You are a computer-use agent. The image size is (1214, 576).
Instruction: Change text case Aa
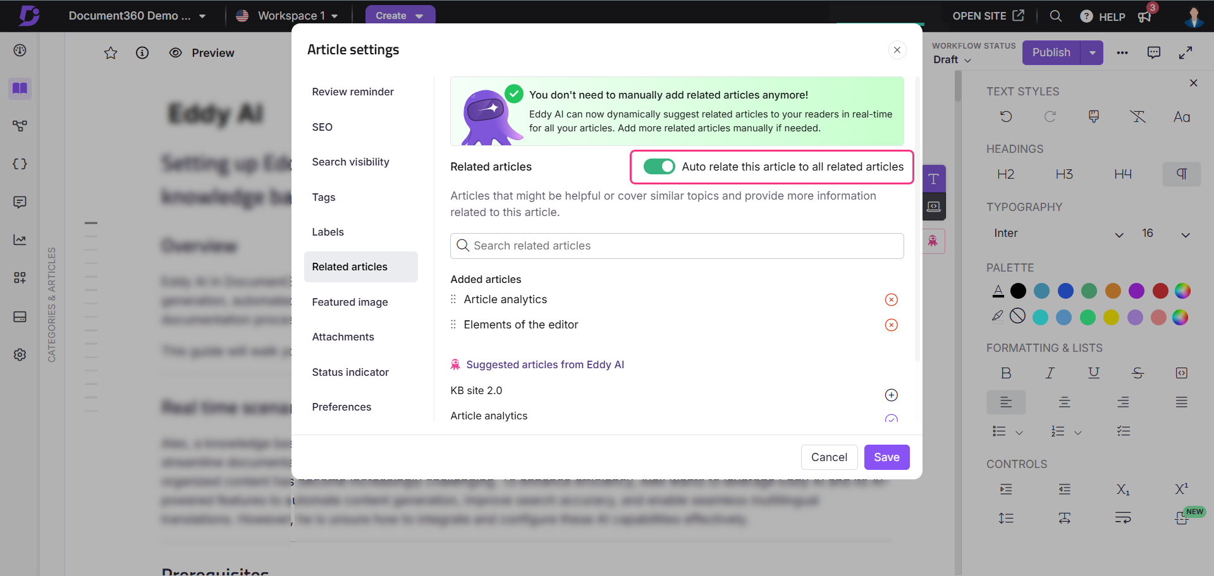[x=1182, y=117]
